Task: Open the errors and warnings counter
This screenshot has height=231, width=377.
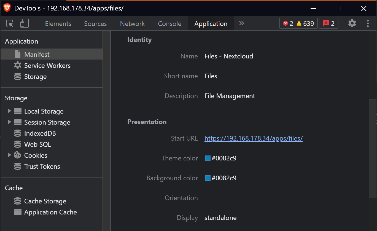Action: tap(298, 23)
